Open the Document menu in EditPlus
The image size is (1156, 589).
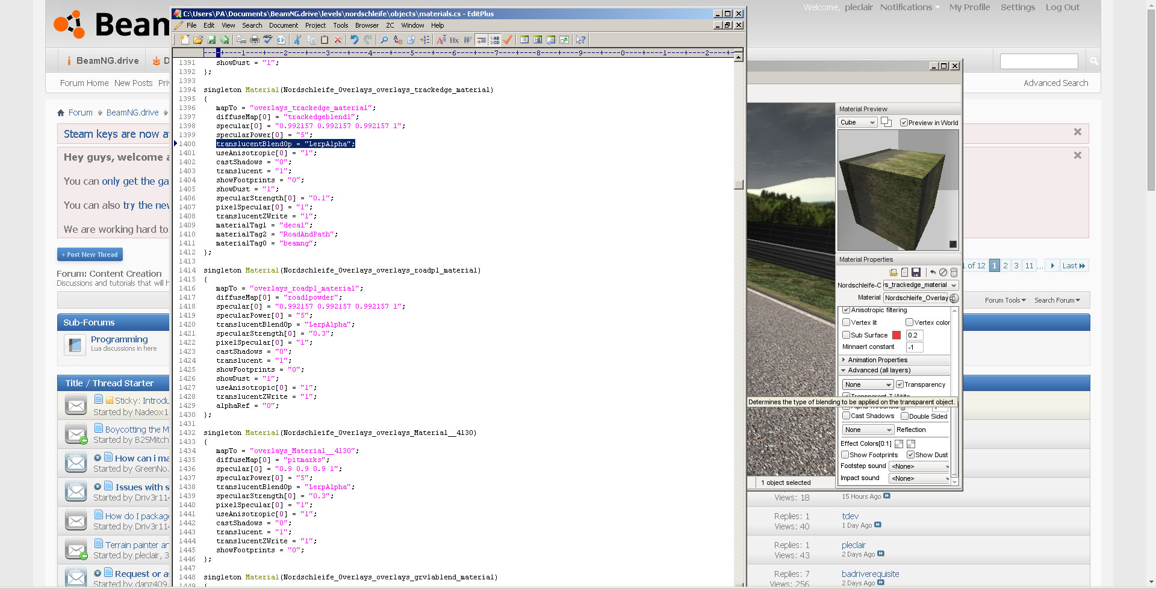[x=283, y=25]
